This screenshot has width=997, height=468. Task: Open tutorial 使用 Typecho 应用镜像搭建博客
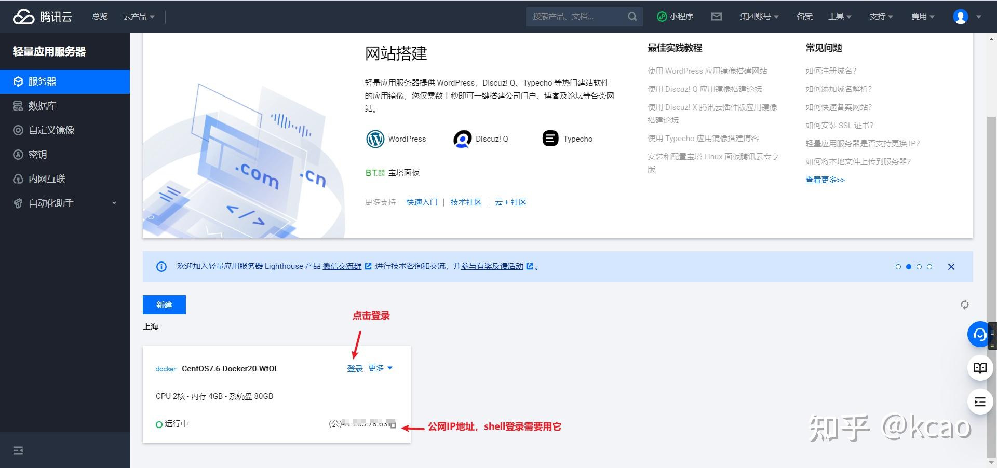point(703,139)
